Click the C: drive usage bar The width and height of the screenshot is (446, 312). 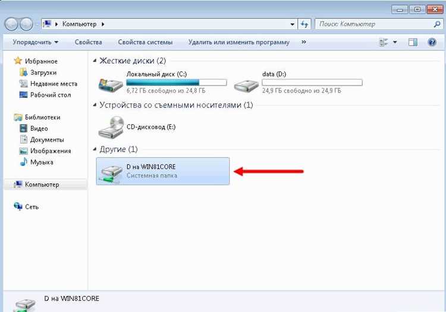click(x=177, y=83)
